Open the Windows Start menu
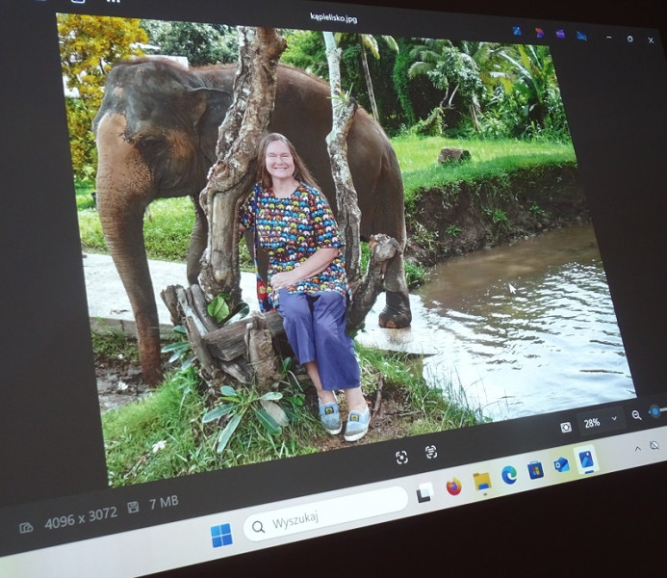 point(221,535)
